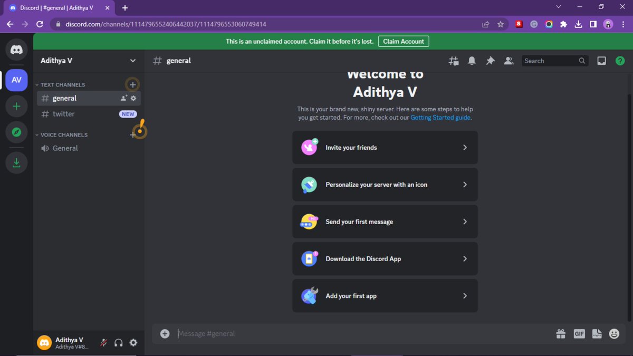
Task: Open Explore Discoverable Servers compass icon
Action: (16, 132)
